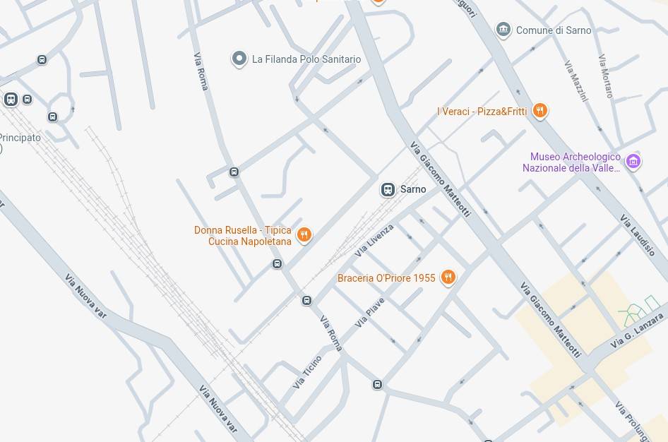Click bus stop on Via Roma near Via Piave
This screenshot has width=668, height=442.
click(306, 301)
